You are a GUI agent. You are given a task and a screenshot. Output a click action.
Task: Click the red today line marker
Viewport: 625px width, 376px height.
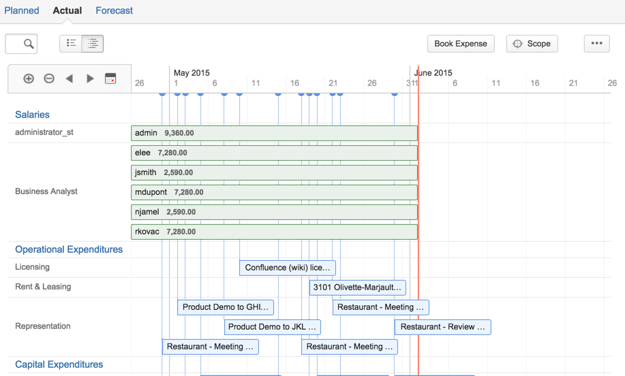(x=418, y=204)
